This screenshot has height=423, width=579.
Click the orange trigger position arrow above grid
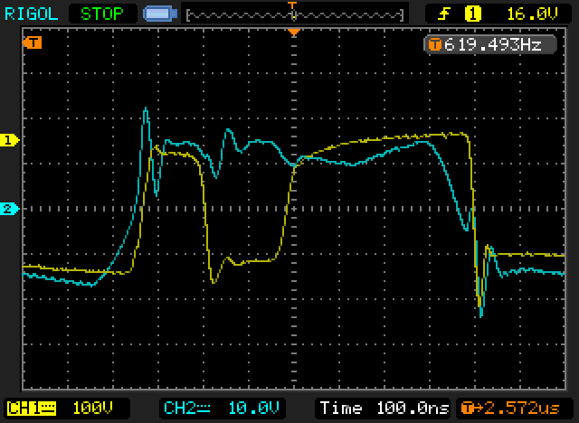292,33
